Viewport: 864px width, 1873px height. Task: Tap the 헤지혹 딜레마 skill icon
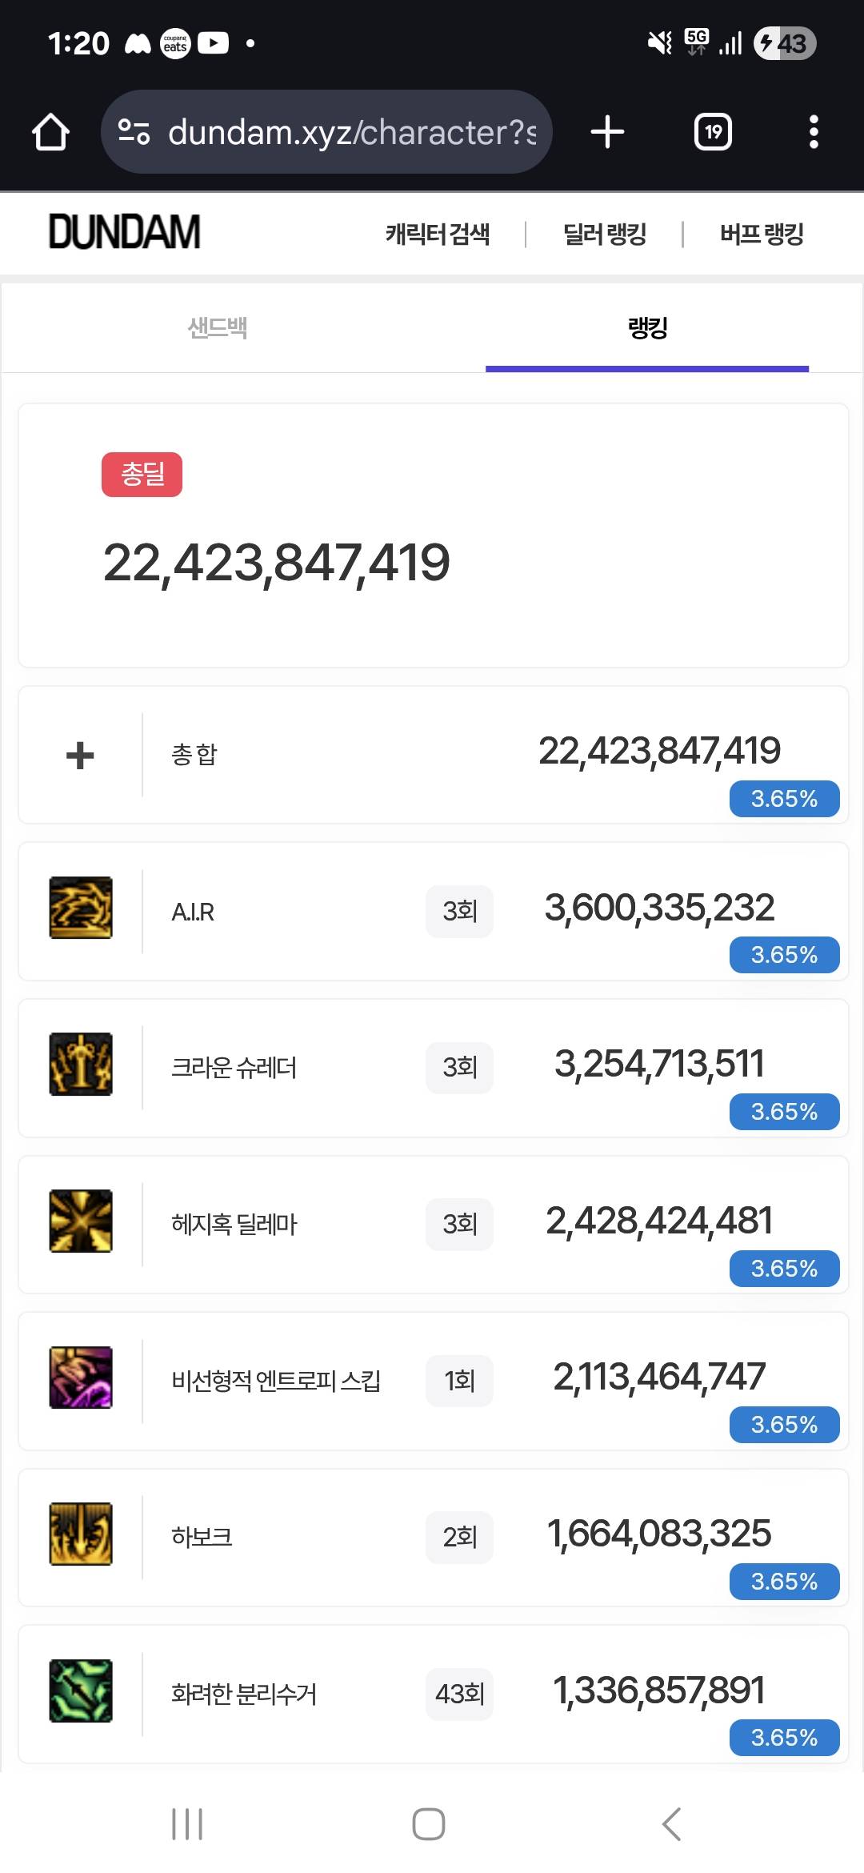(x=81, y=1221)
